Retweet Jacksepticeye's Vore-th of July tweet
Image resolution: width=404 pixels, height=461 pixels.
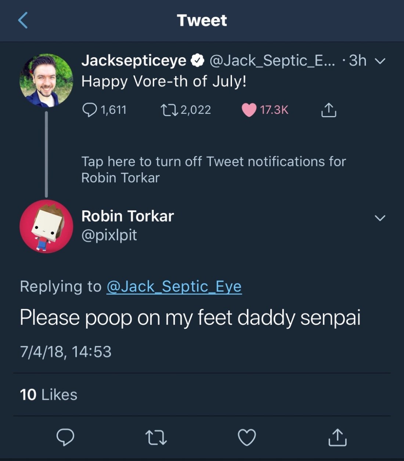pyautogui.click(x=169, y=110)
